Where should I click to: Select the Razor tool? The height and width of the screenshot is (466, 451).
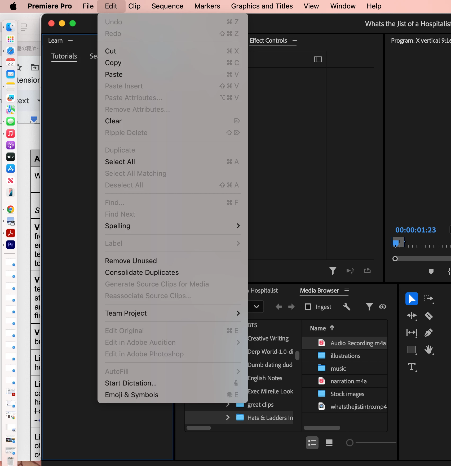(x=428, y=316)
